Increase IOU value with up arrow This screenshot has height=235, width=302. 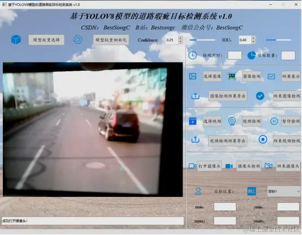[x=253, y=38]
